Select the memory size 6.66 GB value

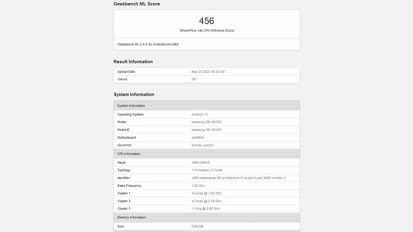[197, 227]
